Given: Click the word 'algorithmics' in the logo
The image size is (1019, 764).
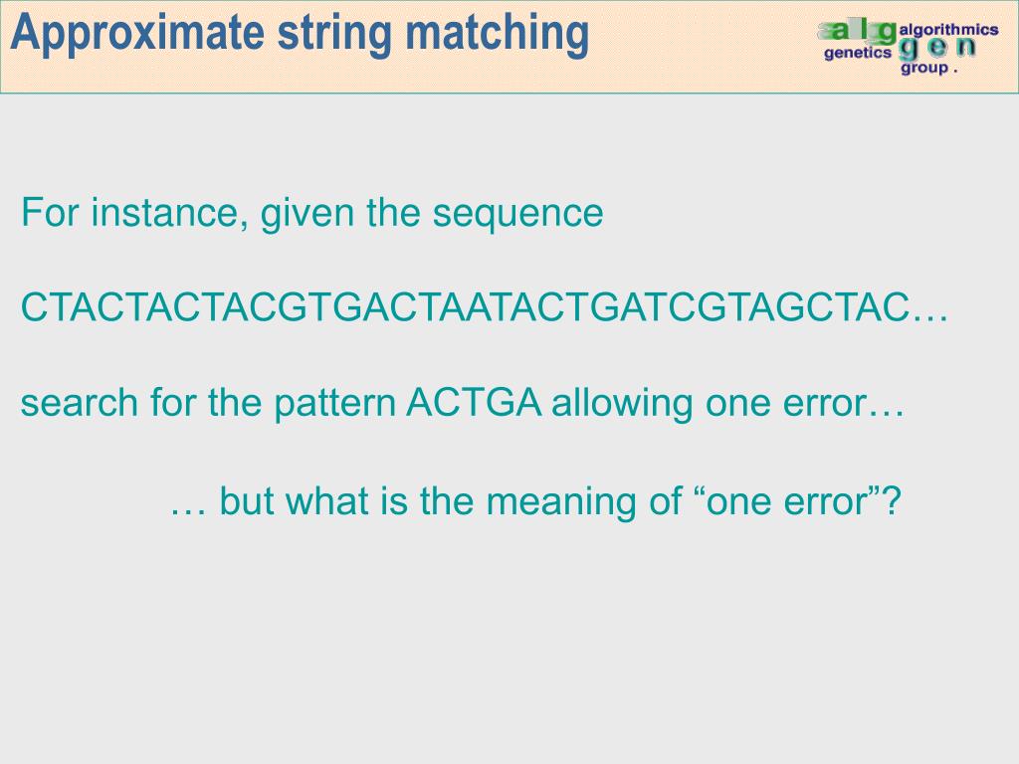Looking at the screenshot, I should [x=948, y=29].
